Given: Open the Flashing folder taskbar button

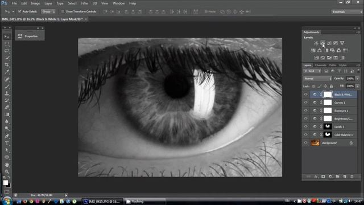Looking at the screenshot, I should [x=145, y=202].
